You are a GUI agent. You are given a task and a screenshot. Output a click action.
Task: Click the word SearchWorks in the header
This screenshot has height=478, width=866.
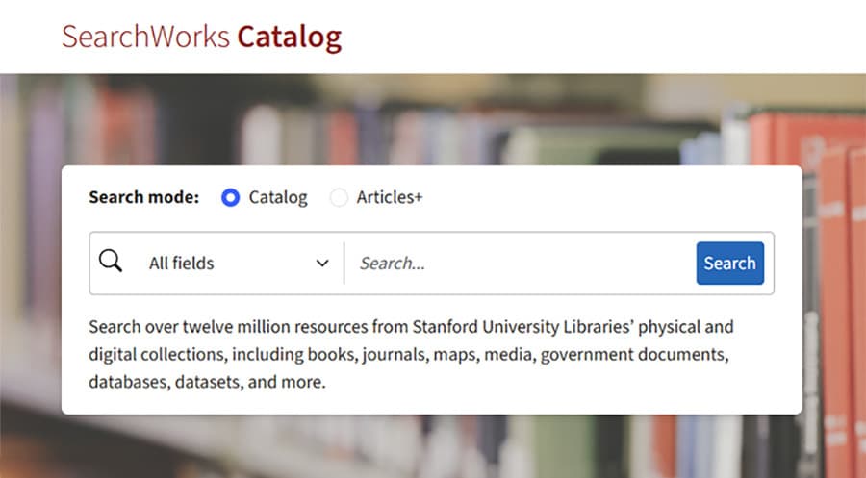click(x=145, y=37)
